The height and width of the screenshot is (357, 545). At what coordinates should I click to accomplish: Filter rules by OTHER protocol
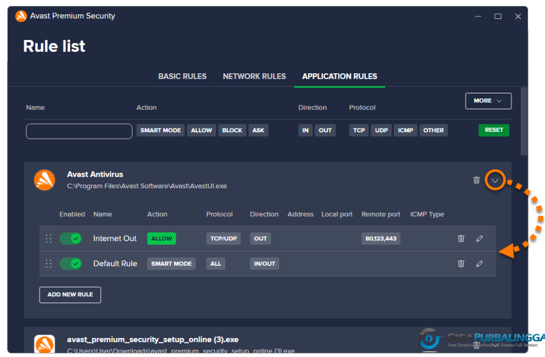click(434, 130)
